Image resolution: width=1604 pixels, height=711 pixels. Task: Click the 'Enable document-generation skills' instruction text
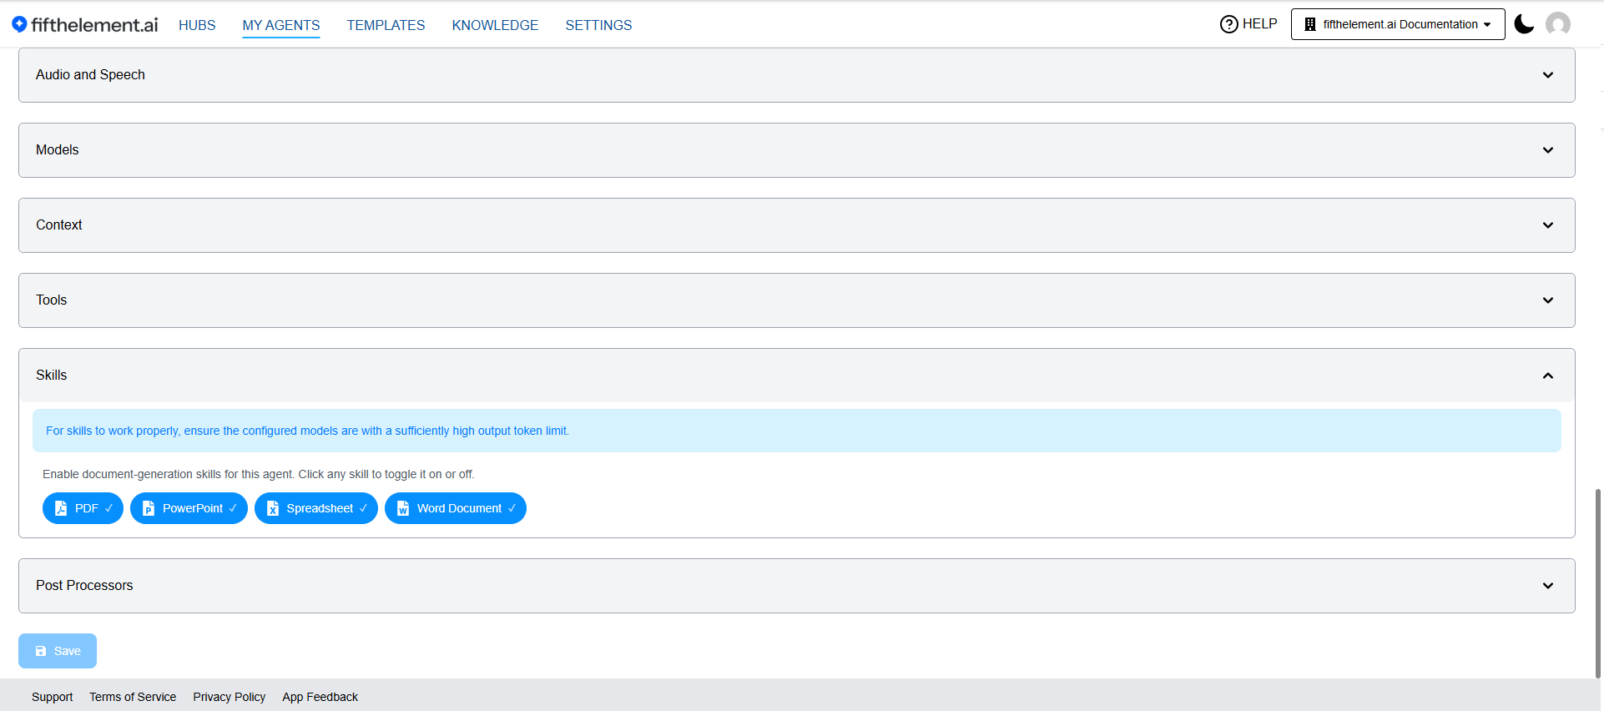258,474
